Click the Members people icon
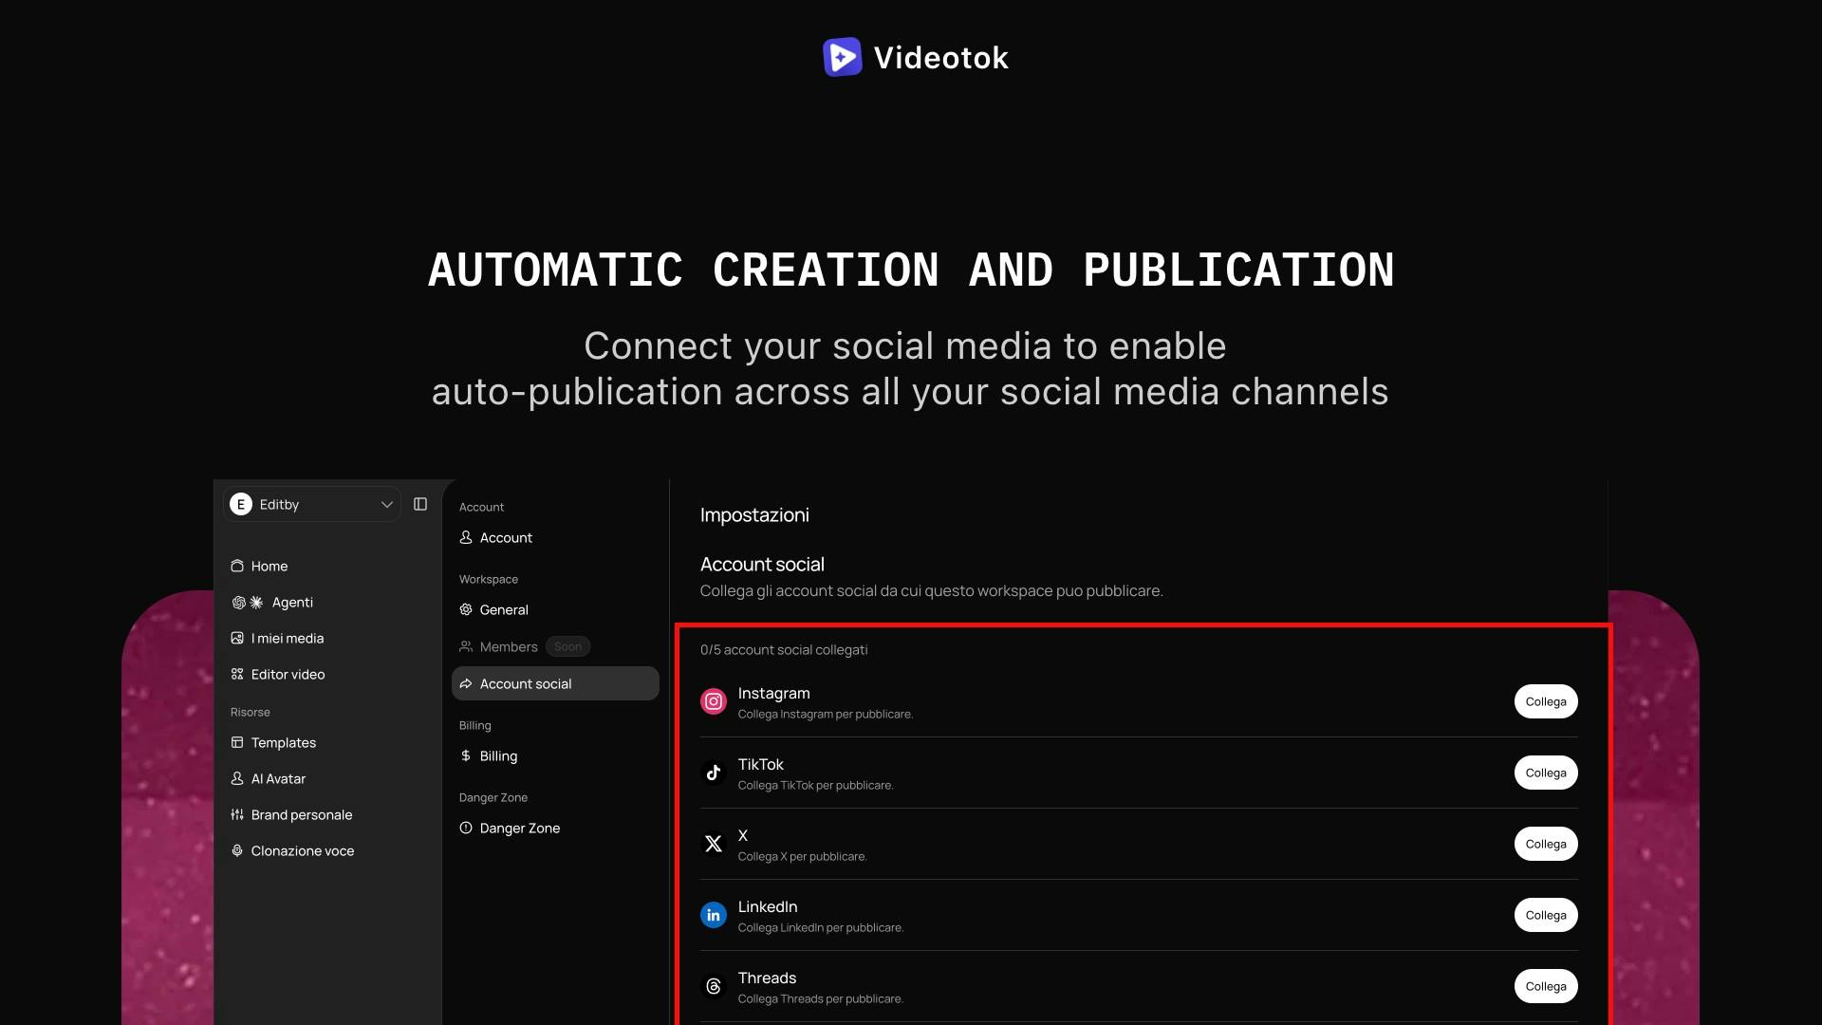 coord(466,646)
